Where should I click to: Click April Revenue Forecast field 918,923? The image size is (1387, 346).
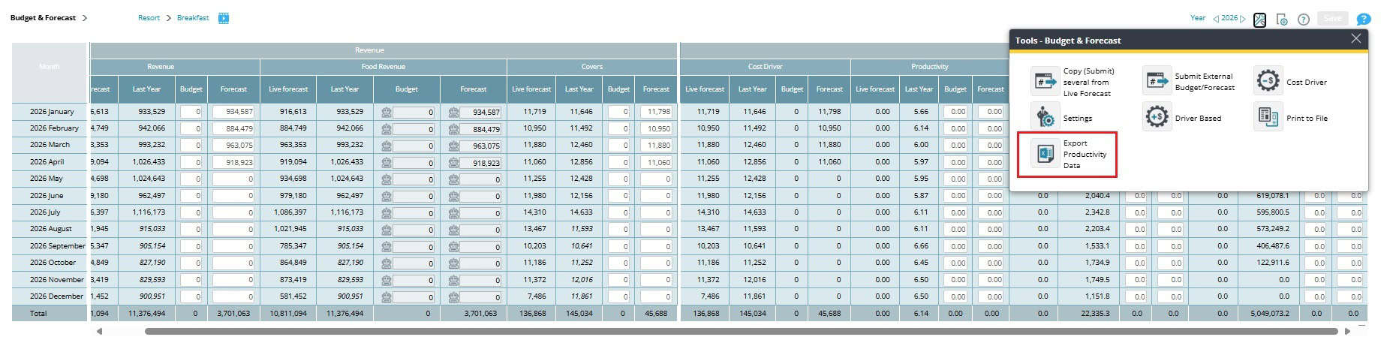click(x=233, y=162)
